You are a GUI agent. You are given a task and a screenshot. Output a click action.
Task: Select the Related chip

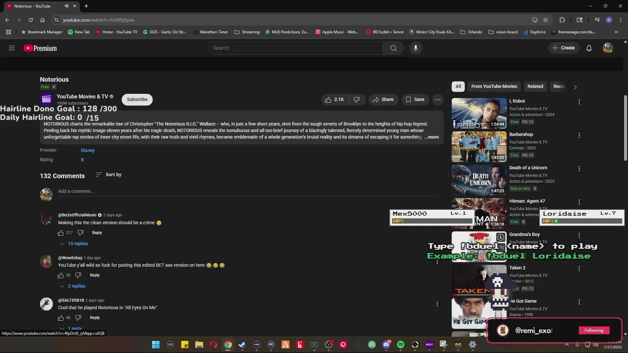pyautogui.click(x=535, y=86)
